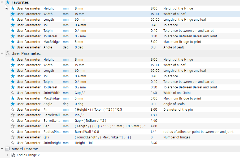Favorite the Pin parameter star
Image resolution: width=240 pixels, height=158 pixels.
pos(13,110)
